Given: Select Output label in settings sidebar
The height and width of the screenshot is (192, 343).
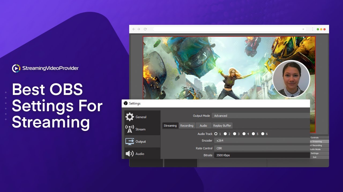Looking at the screenshot, I should pyautogui.click(x=141, y=142).
